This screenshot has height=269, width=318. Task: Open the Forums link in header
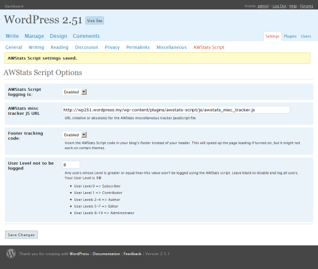(307, 6)
